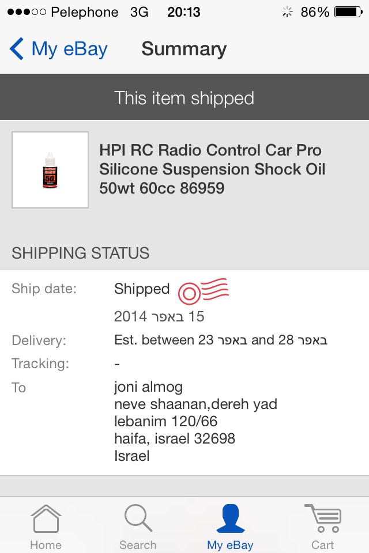Viewport: 369px width, 553px height.
Task: Tap the Summary page title
Action: pyautogui.click(x=184, y=48)
